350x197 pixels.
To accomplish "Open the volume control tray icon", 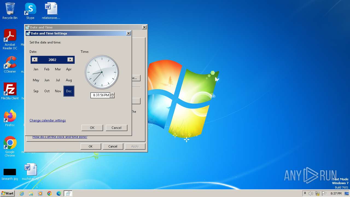I will [311, 193].
